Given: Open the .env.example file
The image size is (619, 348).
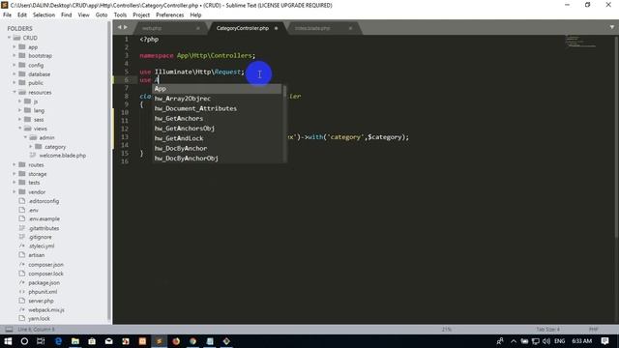Looking at the screenshot, I should coord(44,219).
